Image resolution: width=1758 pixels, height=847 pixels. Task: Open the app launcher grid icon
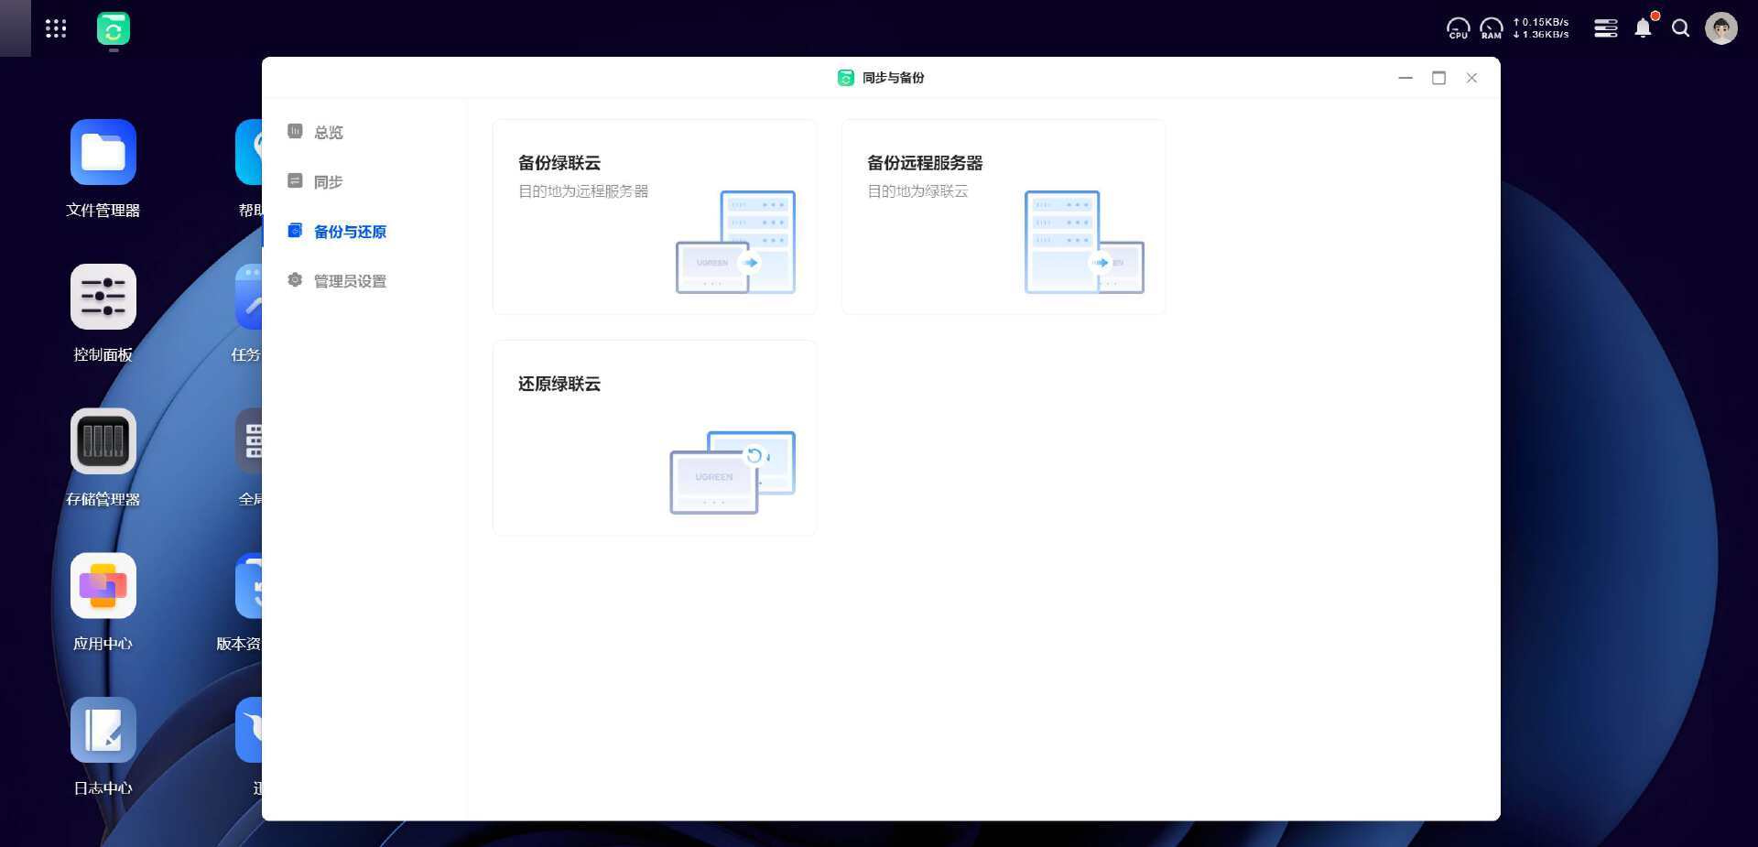(56, 28)
